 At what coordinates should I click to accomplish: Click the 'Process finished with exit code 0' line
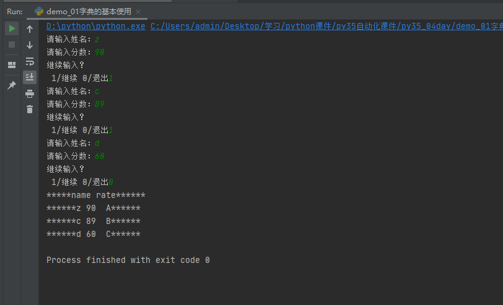click(128, 260)
